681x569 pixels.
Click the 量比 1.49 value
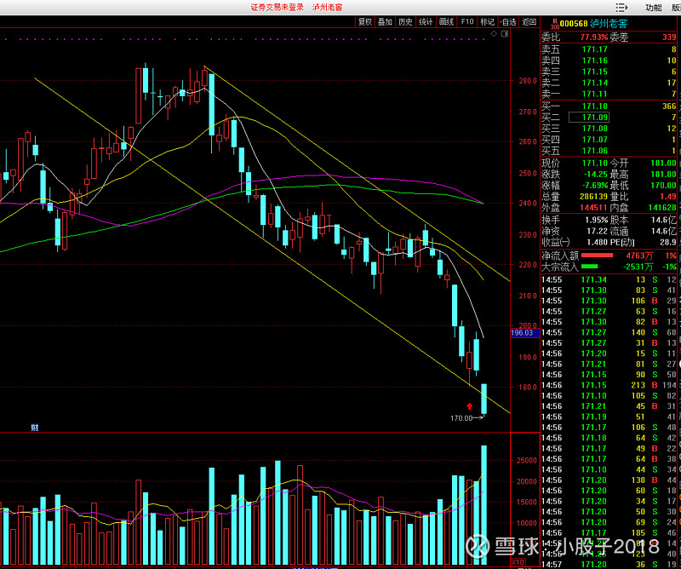pyautogui.click(x=668, y=197)
